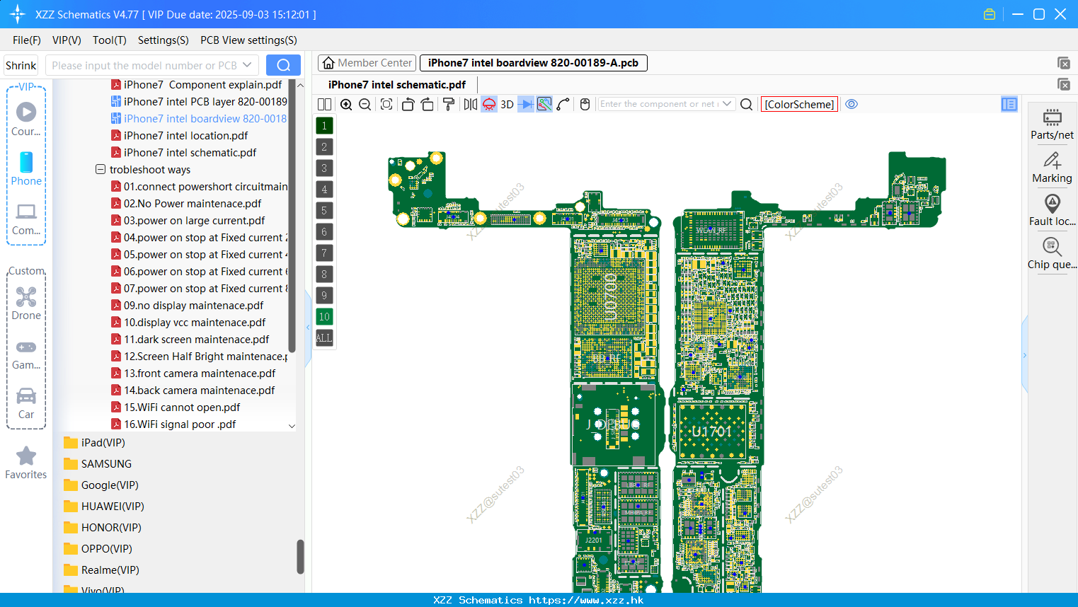Open the Parts/net panel

1052,124
